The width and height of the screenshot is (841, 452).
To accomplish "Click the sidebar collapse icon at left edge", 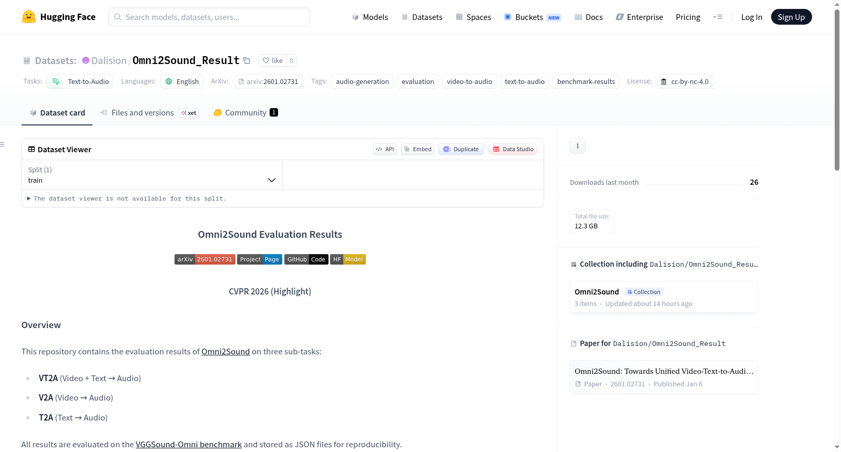I will pyautogui.click(x=2, y=144).
